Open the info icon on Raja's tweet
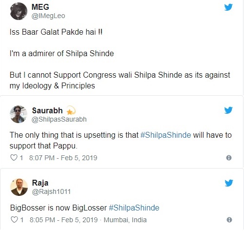244x232 pixels. click(229, 220)
